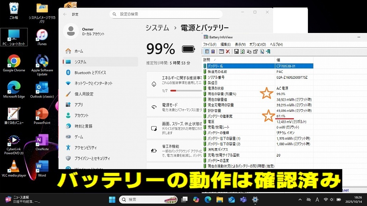Open the ファイル(F) menu in BatteryInfoView
The height and width of the screenshot is (206, 367).
pyautogui.click(x=210, y=44)
